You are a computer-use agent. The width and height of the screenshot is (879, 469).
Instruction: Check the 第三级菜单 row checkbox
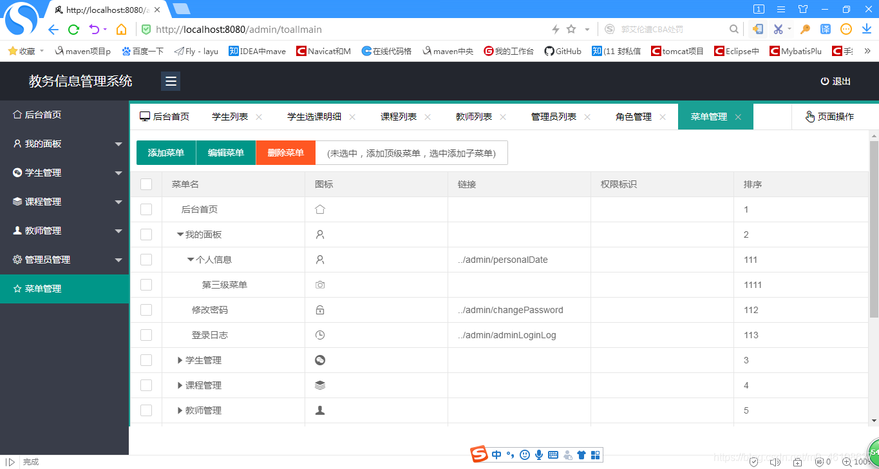point(146,285)
